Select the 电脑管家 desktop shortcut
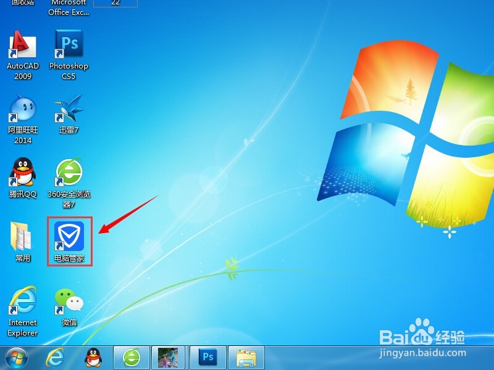 coord(69,242)
